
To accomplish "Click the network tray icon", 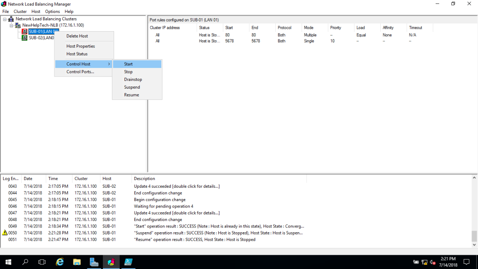I will (424, 262).
